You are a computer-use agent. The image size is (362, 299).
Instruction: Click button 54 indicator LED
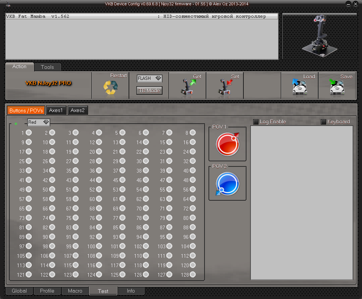[146, 189]
